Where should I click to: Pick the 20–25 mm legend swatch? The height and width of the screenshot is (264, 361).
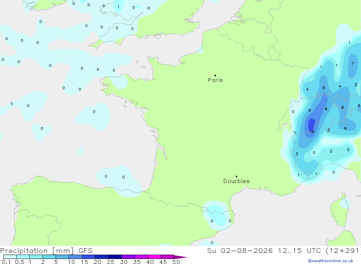[x=102, y=257]
